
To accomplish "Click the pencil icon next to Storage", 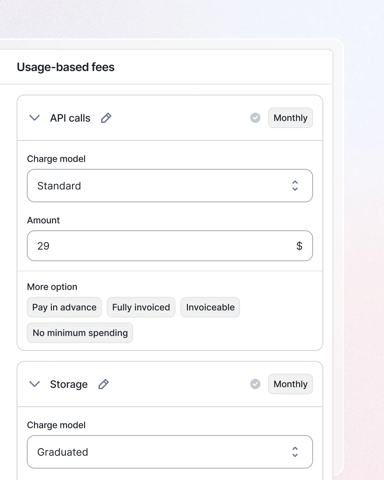I will 104,384.
